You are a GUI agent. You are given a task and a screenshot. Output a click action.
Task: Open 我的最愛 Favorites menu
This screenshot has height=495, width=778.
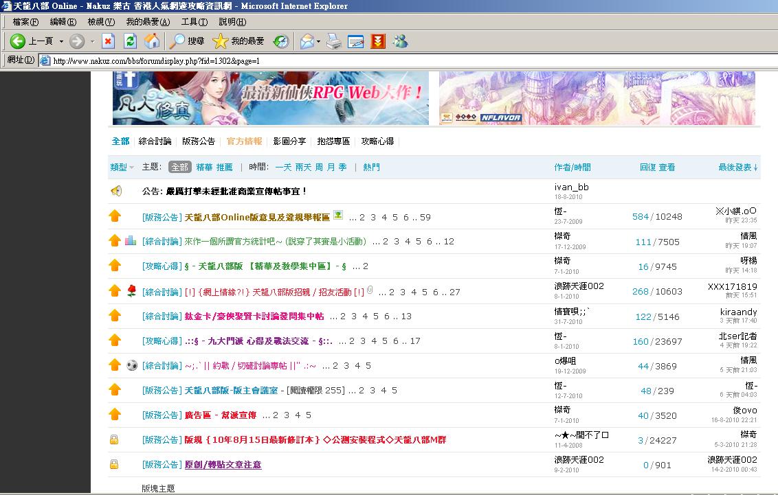[148, 22]
